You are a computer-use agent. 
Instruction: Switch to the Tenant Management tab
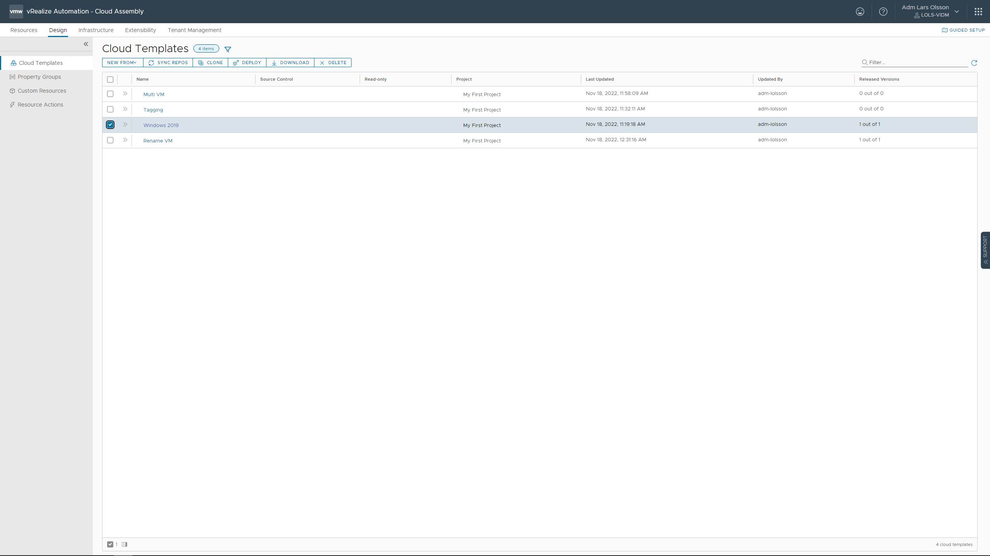click(195, 30)
